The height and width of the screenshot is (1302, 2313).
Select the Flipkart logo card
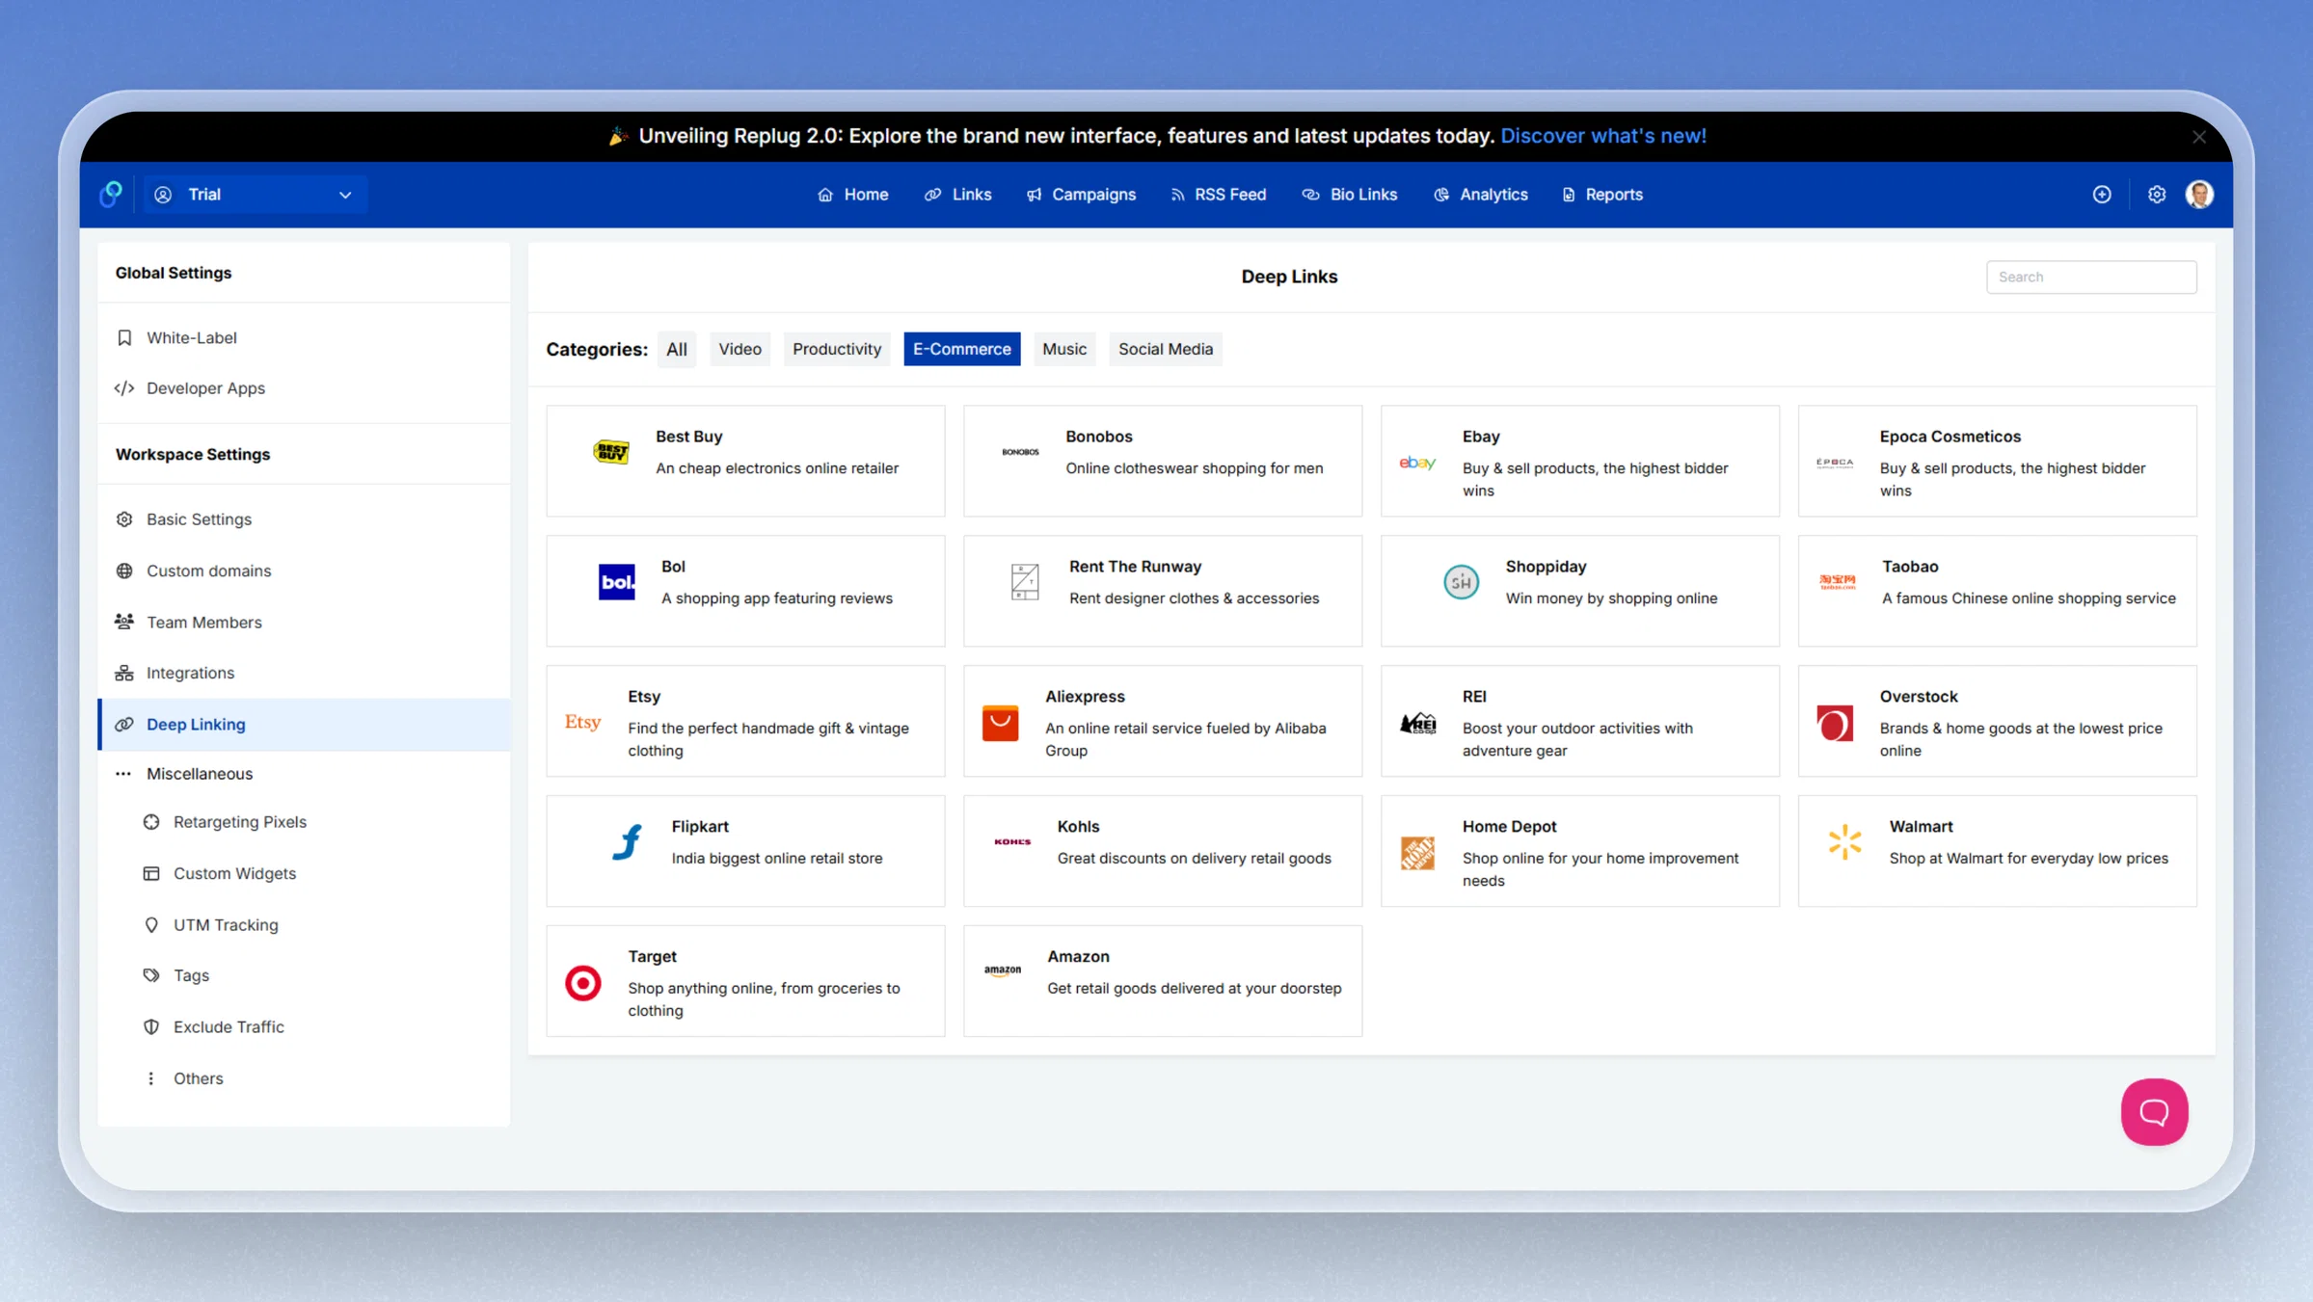tap(745, 851)
